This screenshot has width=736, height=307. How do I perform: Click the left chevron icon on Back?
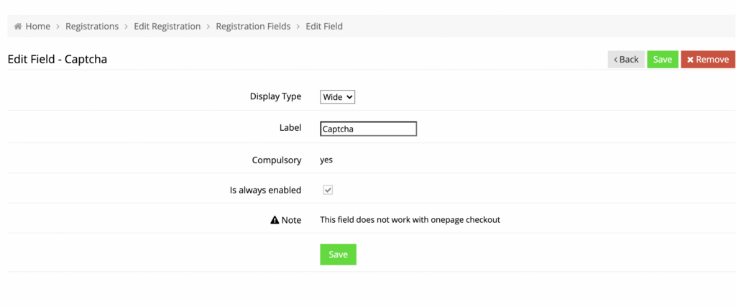pos(615,60)
